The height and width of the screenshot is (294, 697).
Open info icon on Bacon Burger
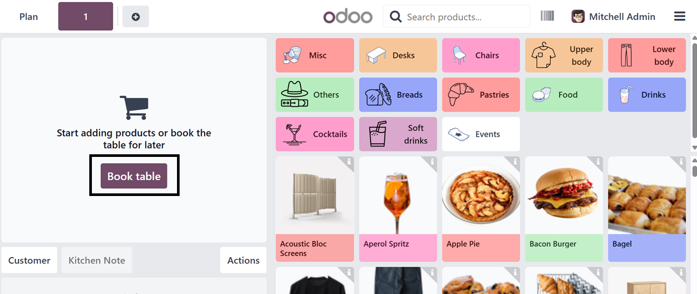coord(598,162)
